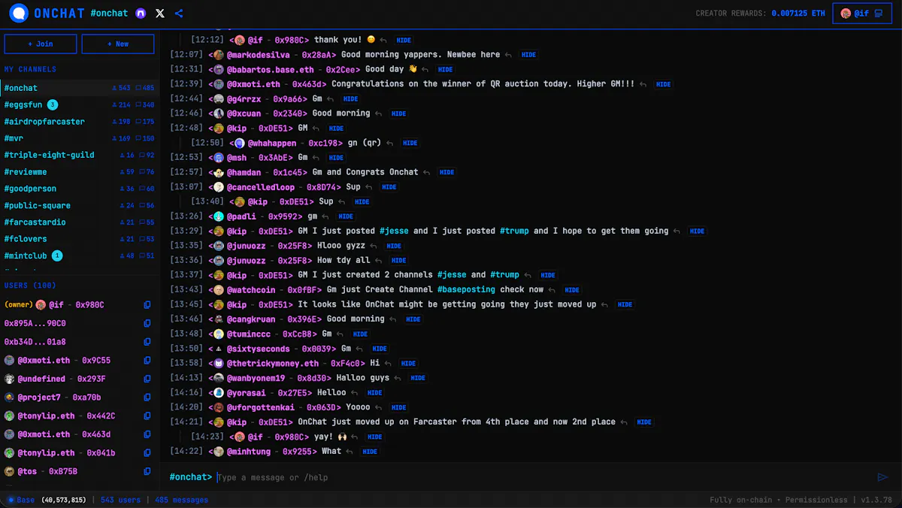Focus the message input field

(543, 477)
